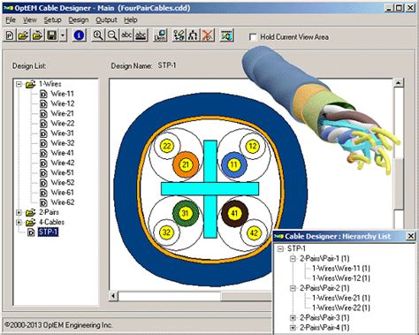Select Wire-41 in Design List
Screen dimensions: 419x335
(62, 153)
